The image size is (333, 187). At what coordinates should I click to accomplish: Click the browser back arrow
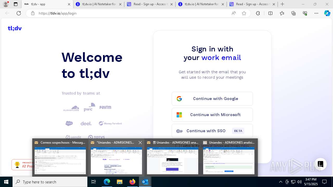click(7, 13)
